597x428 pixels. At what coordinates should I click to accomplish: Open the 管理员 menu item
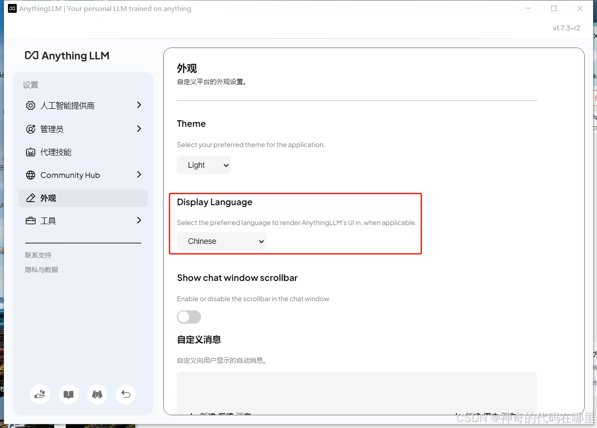(x=83, y=129)
